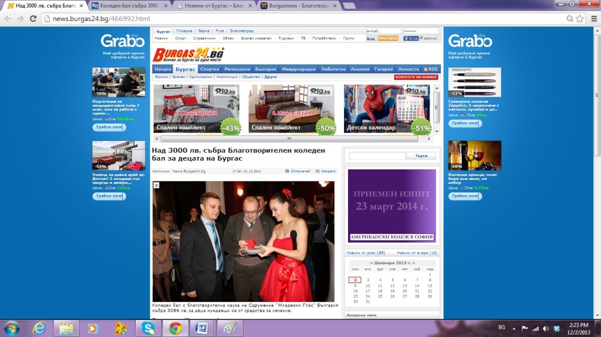Click the Facebook Вход login button
The height and width of the screenshot is (337, 601).
coord(411,38)
